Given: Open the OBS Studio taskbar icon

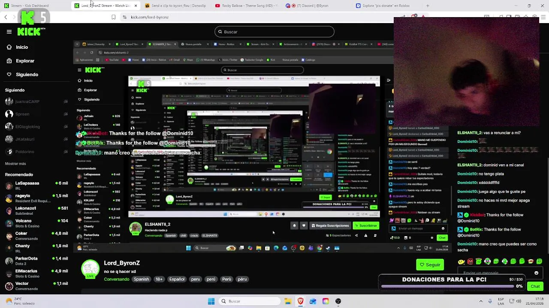Looking at the screenshot, I should (x=338, y=301).
